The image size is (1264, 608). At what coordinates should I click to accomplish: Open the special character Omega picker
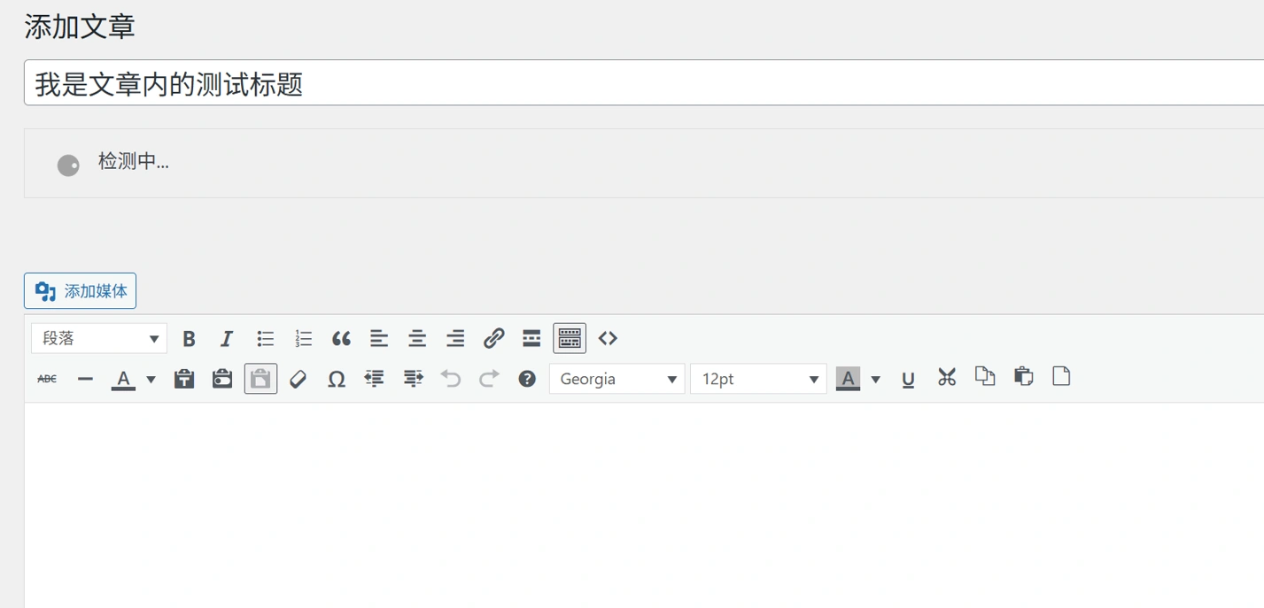[x=337, y=379]
